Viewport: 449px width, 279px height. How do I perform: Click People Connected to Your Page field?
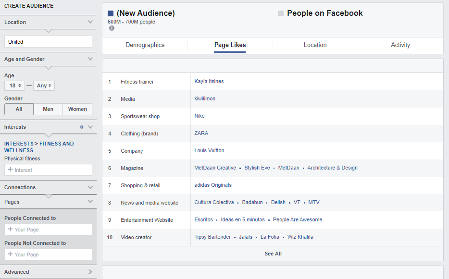[x=48, y=229]
